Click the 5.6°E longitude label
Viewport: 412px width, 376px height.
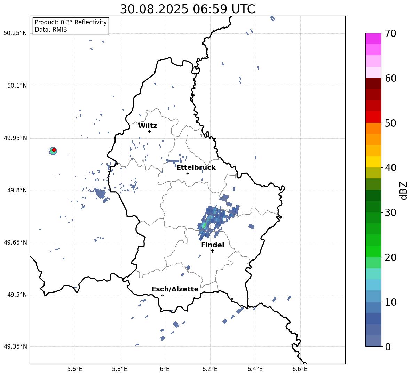[75, 369]
